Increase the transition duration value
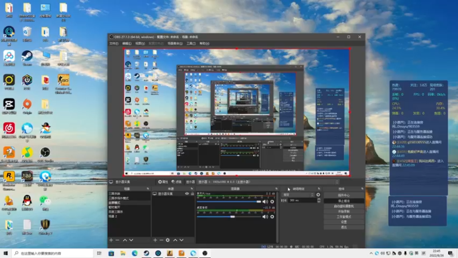This screenshot has height=258, width=458. 319,199
